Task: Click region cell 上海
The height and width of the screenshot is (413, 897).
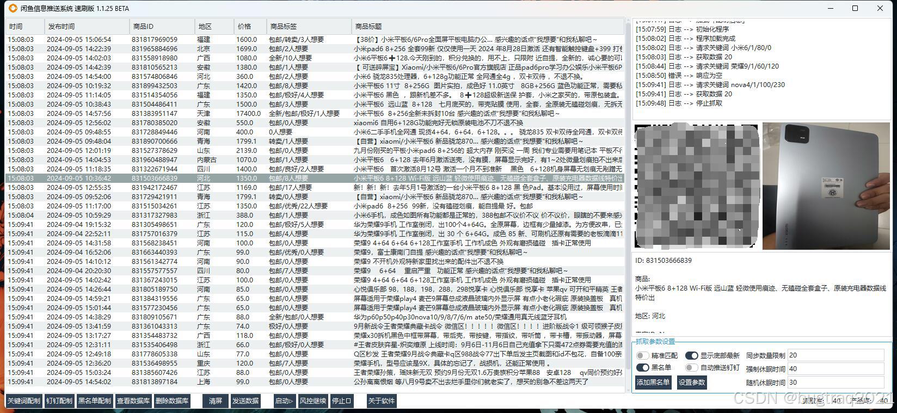Action: (203, 382)
